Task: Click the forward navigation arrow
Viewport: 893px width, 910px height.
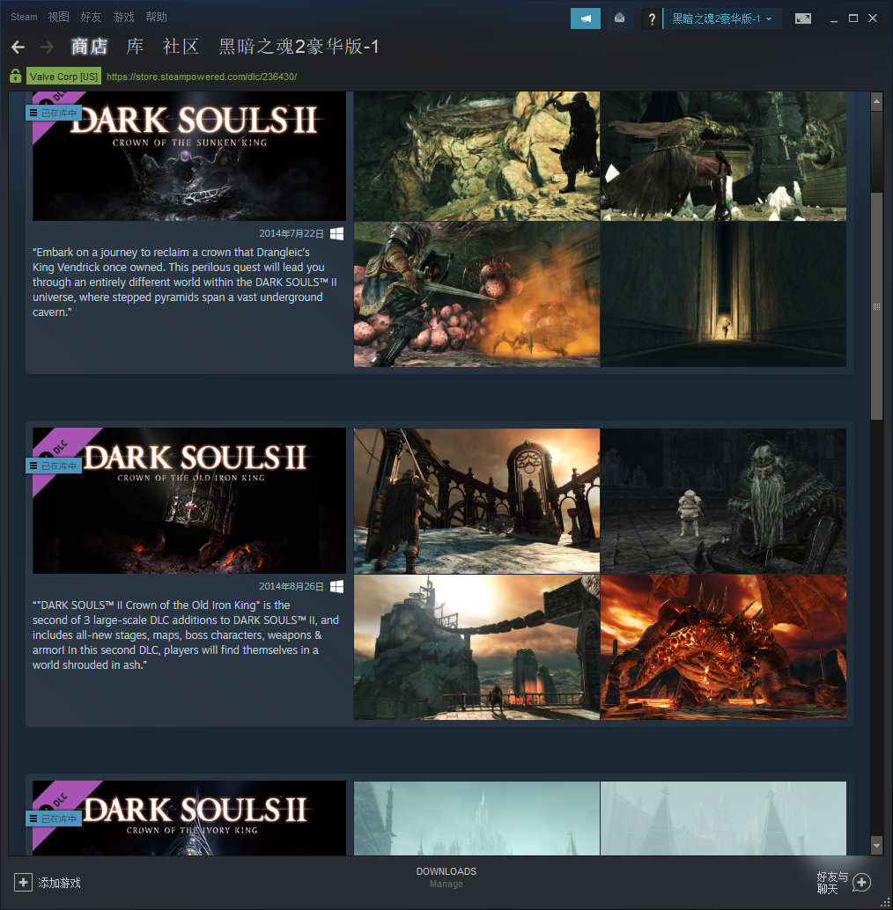Action: (48, 47)
